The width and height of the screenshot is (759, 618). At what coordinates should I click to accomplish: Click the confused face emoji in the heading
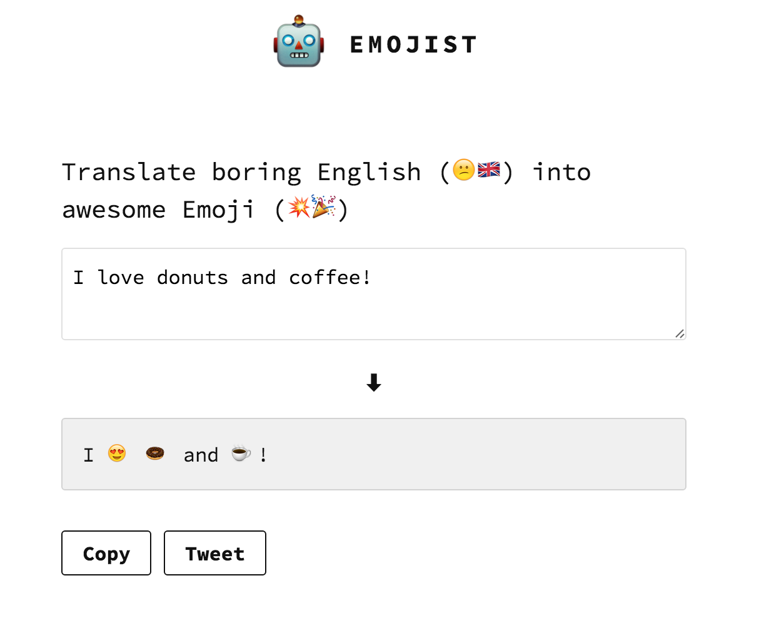click(x=464, y=171)
